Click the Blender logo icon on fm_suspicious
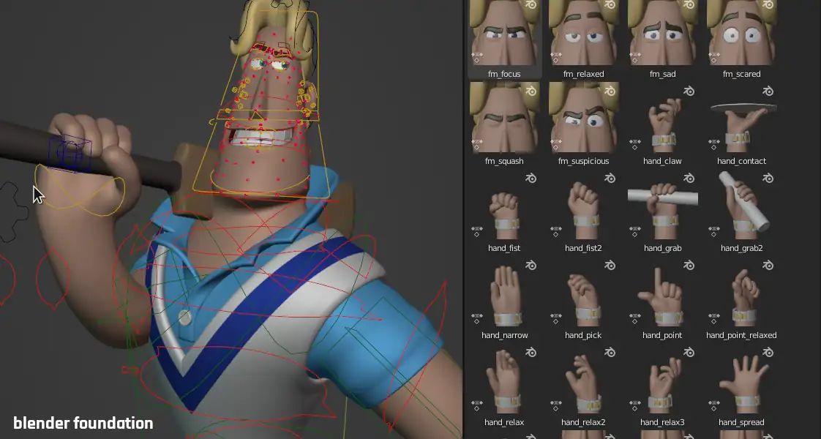 pos(610,91)
